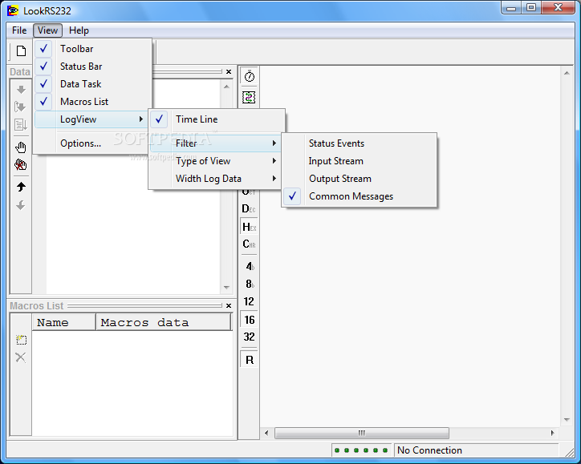Select the Hex display format icon
581x464 pixels.
click(x=249, y=227)
